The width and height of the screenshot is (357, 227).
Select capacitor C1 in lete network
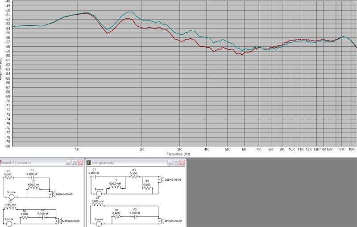click(x=94, y=176)
